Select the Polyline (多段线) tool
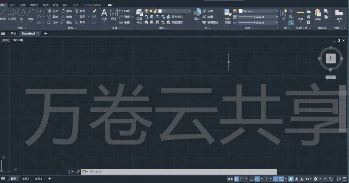Image resolution: width=349 pixels, height=183 pixels. (12, 15)
